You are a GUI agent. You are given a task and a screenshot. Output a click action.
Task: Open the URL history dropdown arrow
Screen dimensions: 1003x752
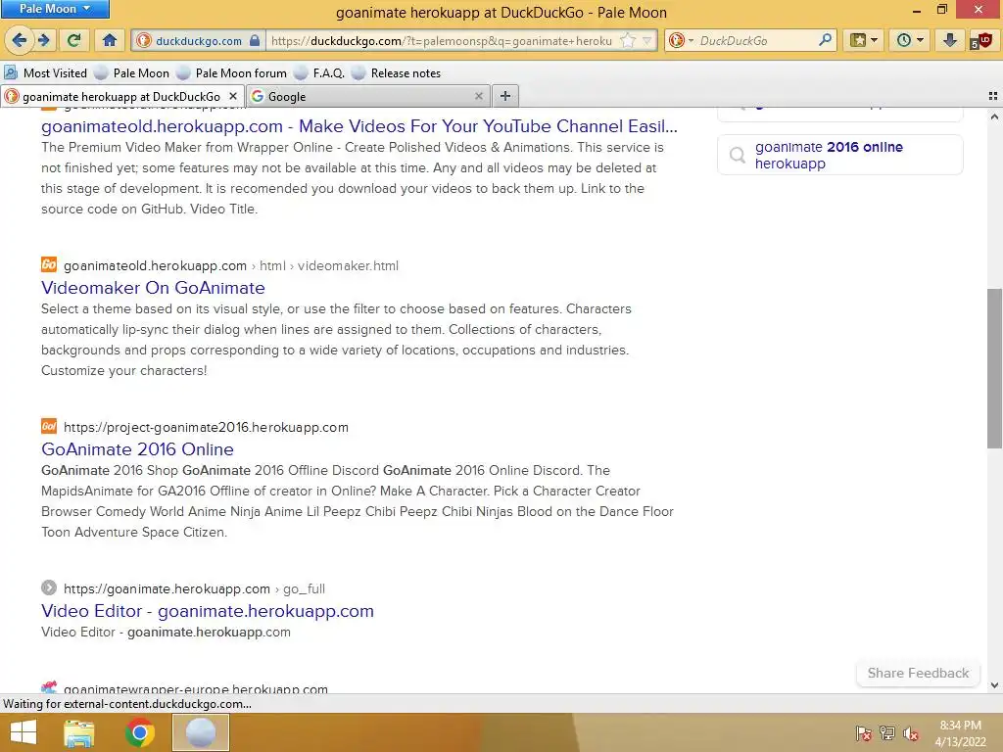pyautogui.click(x=647, y=41)
